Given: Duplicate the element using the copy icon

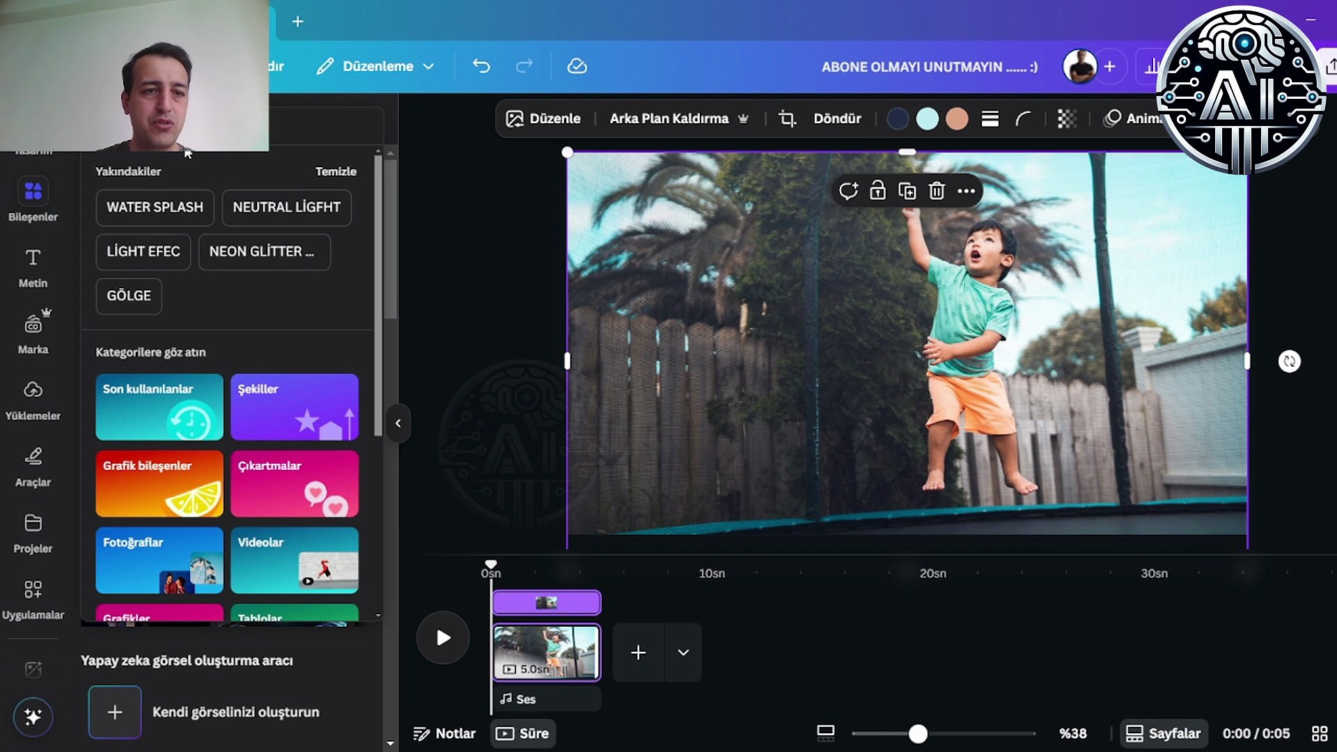Looking at the screenshot, I should click(x=907, y=190).
